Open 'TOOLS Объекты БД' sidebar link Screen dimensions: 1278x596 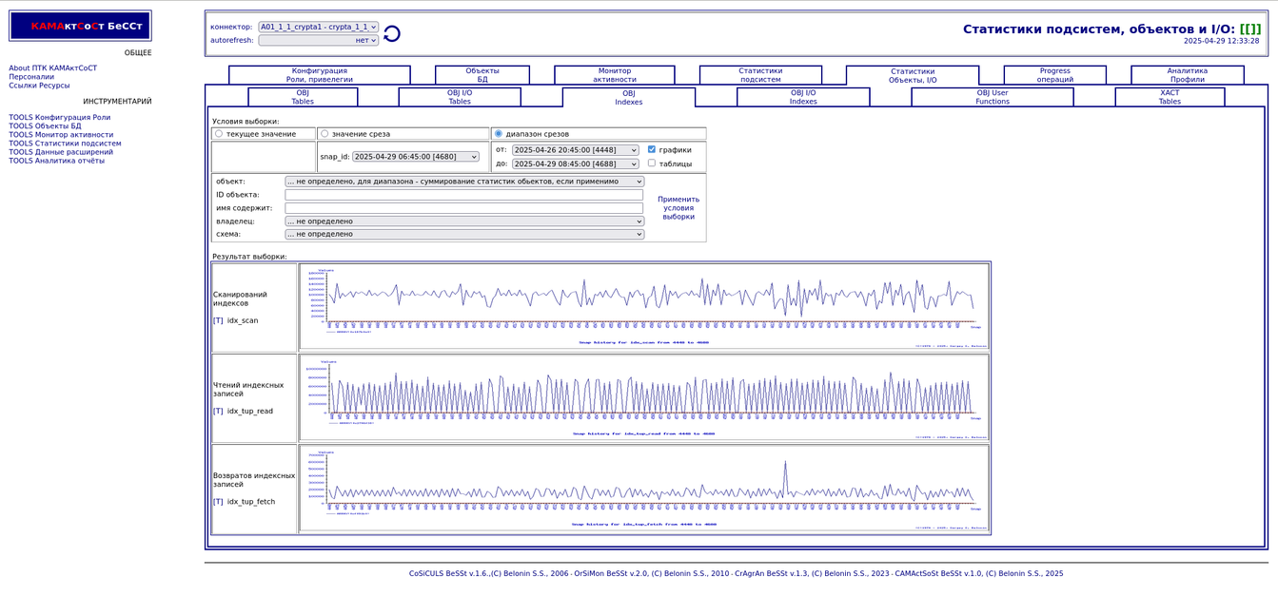pos(45,126)
